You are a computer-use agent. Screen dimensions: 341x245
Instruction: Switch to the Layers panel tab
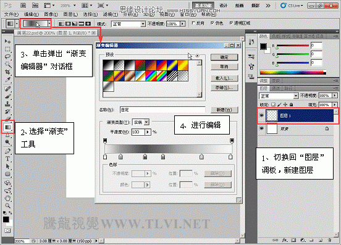pyautogui.click(x=264, y=88)
